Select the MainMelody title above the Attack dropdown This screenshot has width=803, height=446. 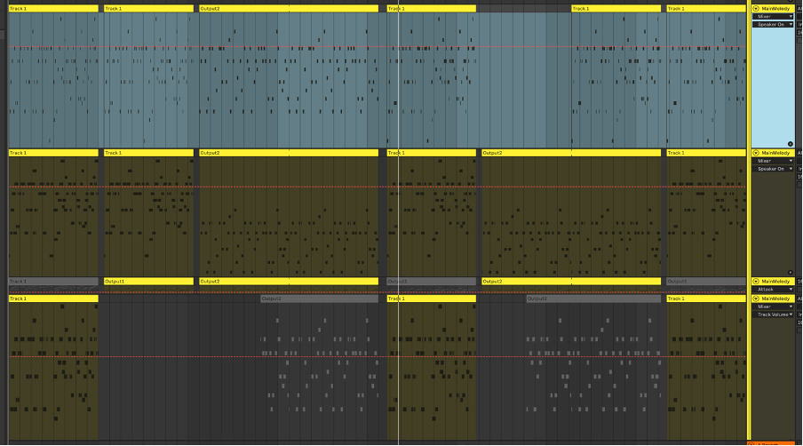pyautogui.click(x=775, y=282)
